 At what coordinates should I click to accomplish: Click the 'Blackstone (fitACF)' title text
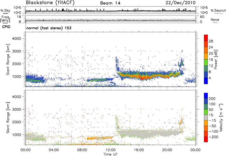(x=50, y=3)
